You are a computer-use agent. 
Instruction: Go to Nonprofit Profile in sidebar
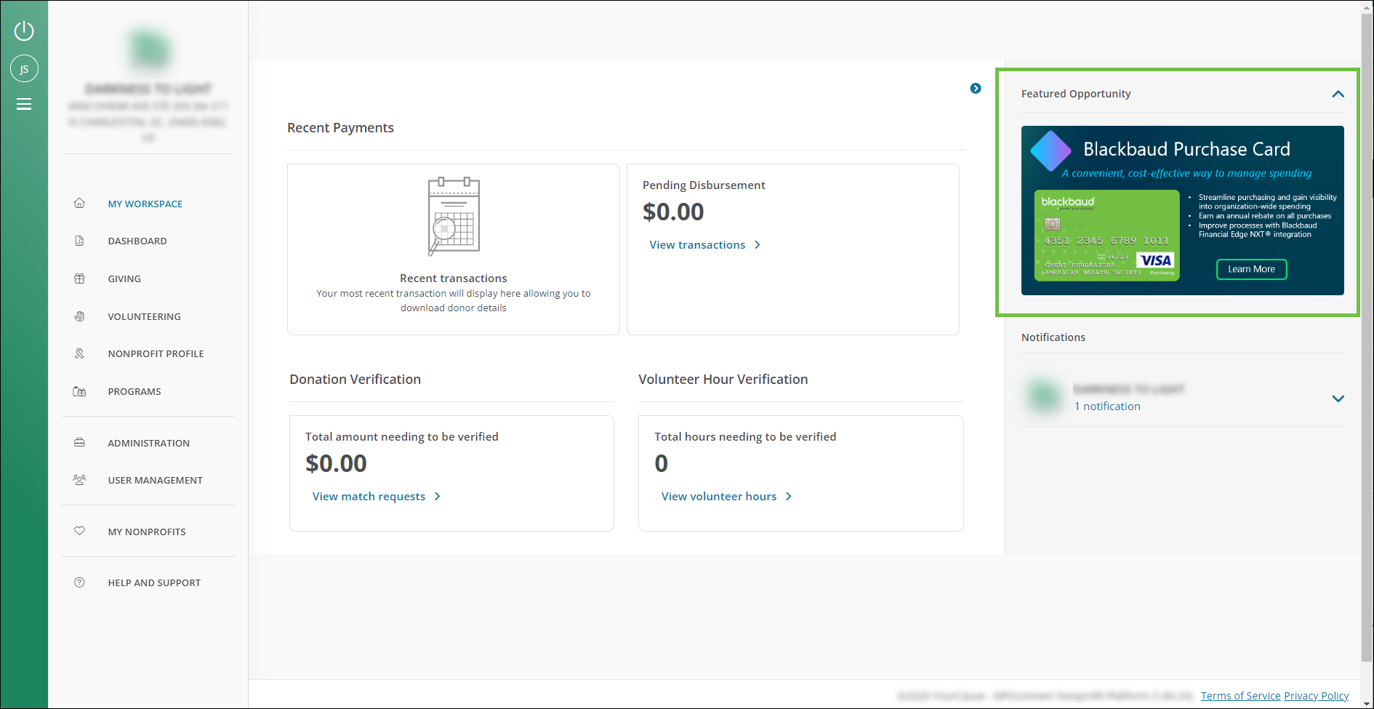(156, 354)
